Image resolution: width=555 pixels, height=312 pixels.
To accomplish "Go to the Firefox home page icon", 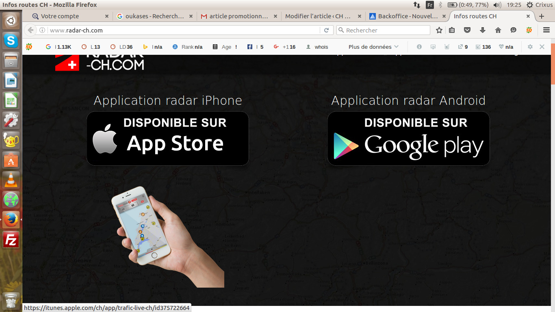I will click(498, 30).
